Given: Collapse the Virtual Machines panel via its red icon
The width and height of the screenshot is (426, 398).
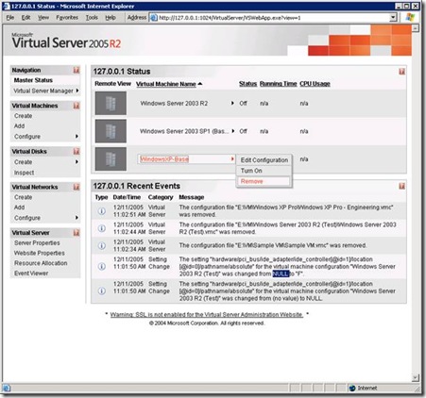Looking at the screenshot, I should [x=77, y=106].
